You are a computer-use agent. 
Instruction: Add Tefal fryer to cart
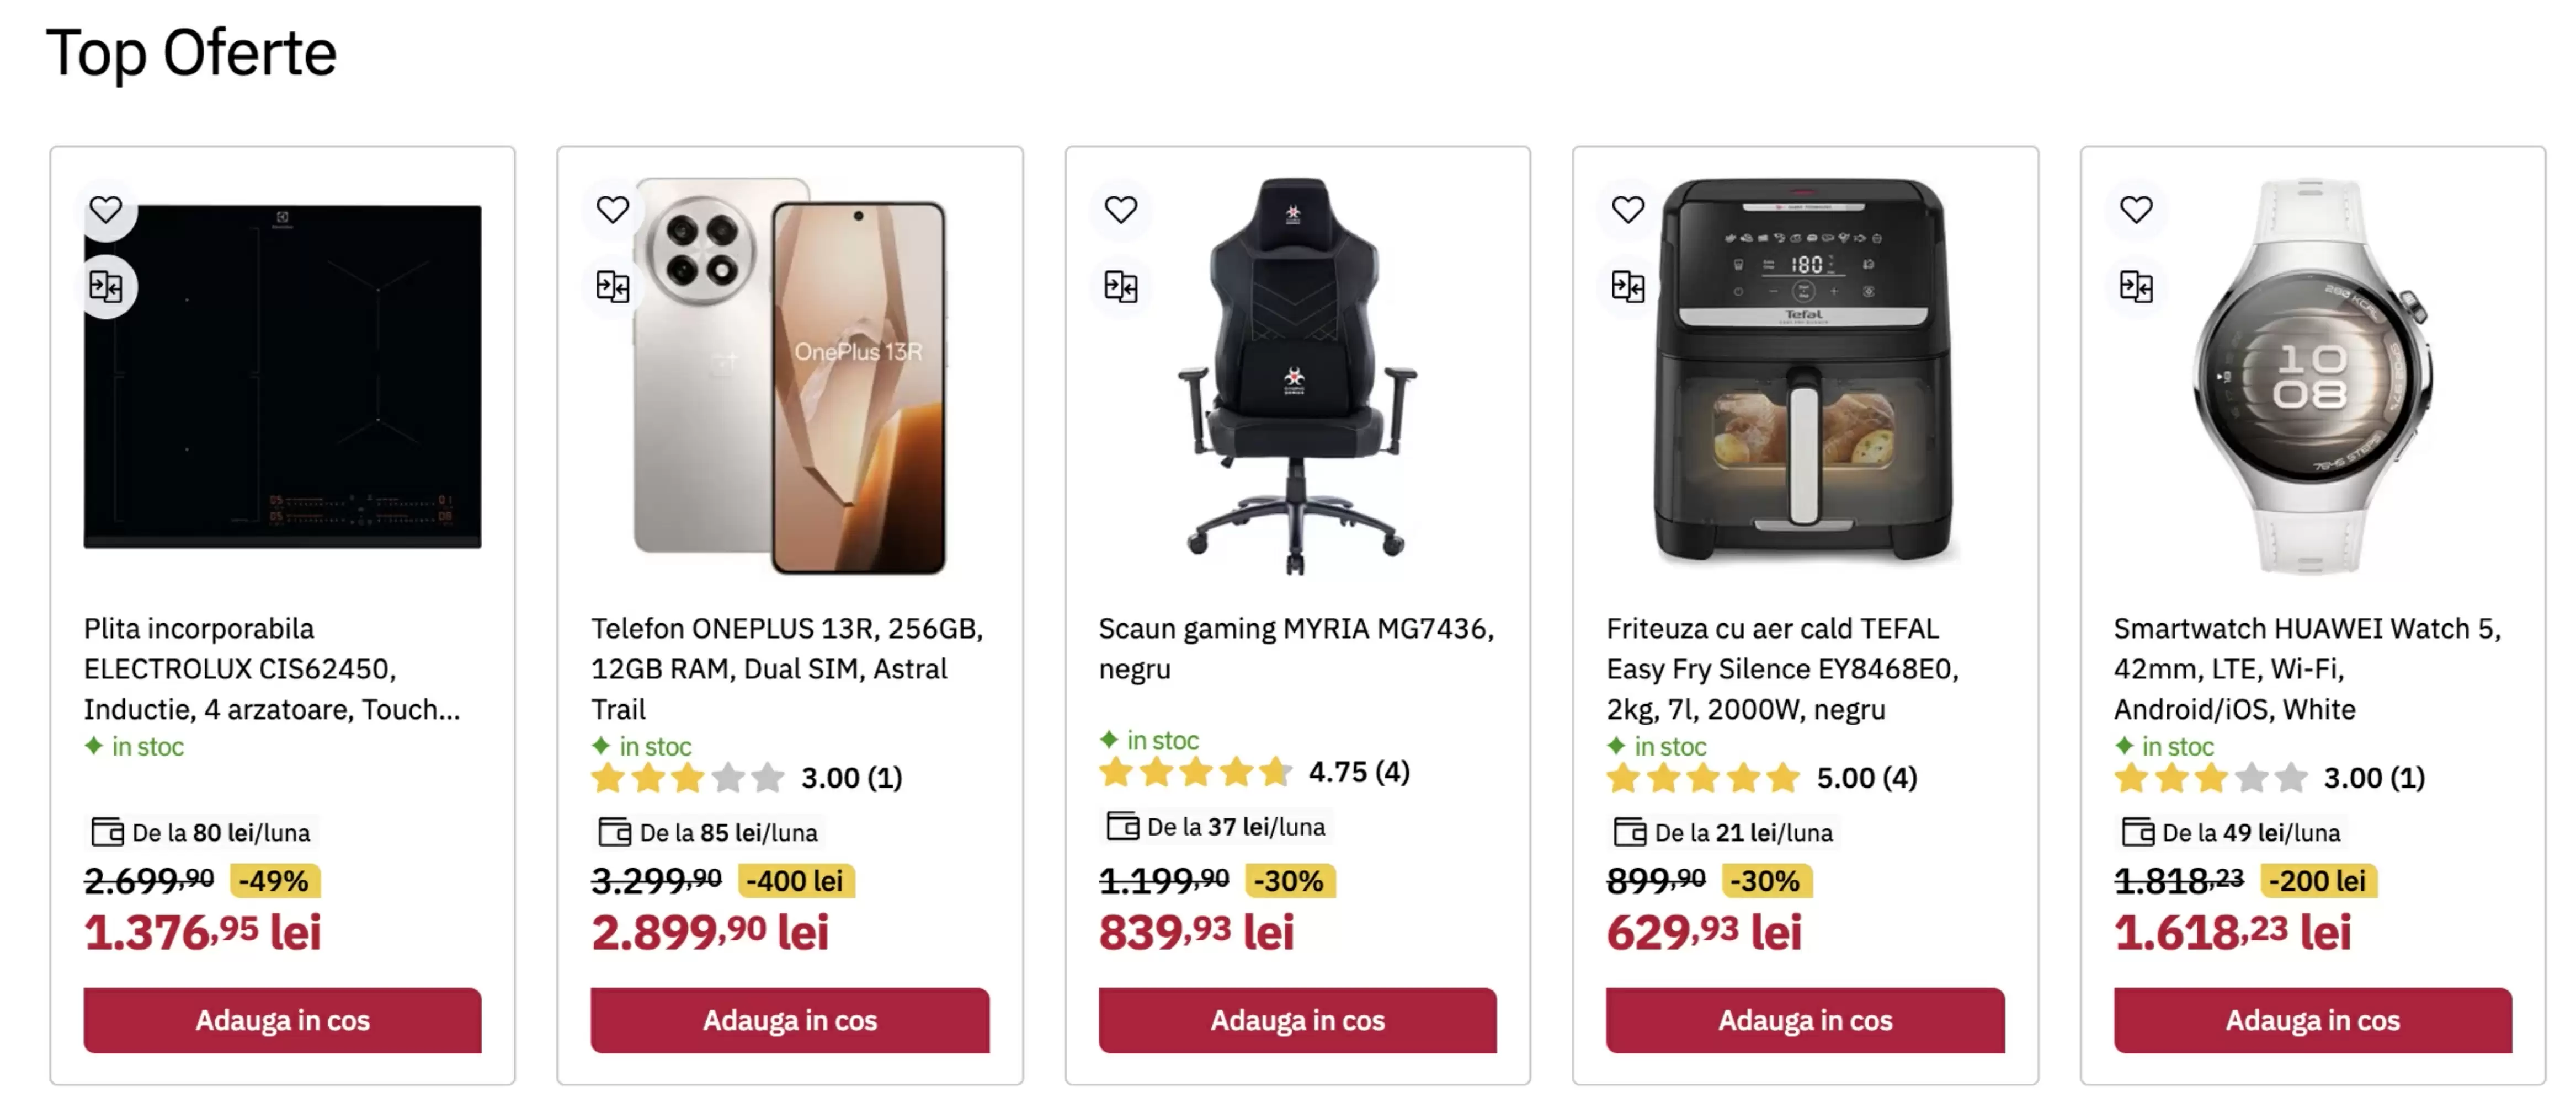pos(1805,1020)
